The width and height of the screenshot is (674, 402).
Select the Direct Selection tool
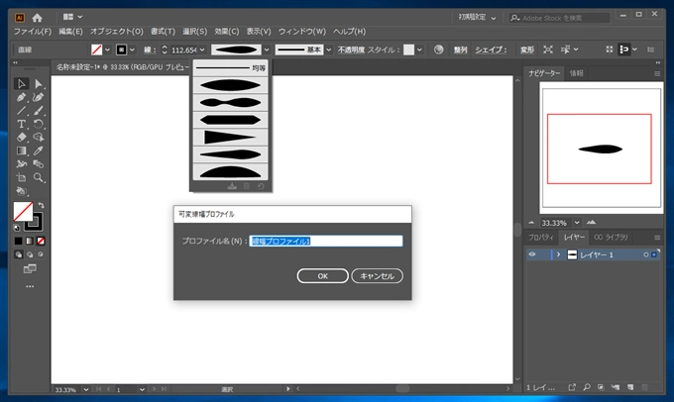point(39,83)
